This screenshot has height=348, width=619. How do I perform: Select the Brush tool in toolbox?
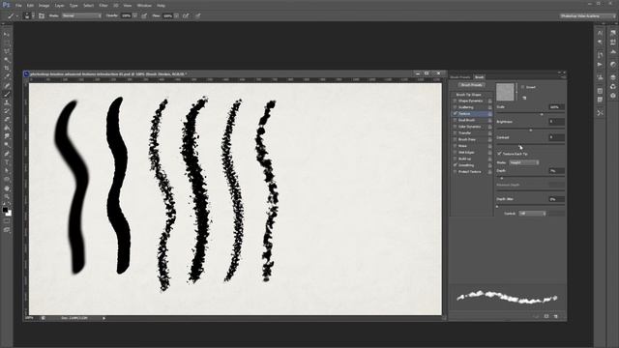coord(7,94)
